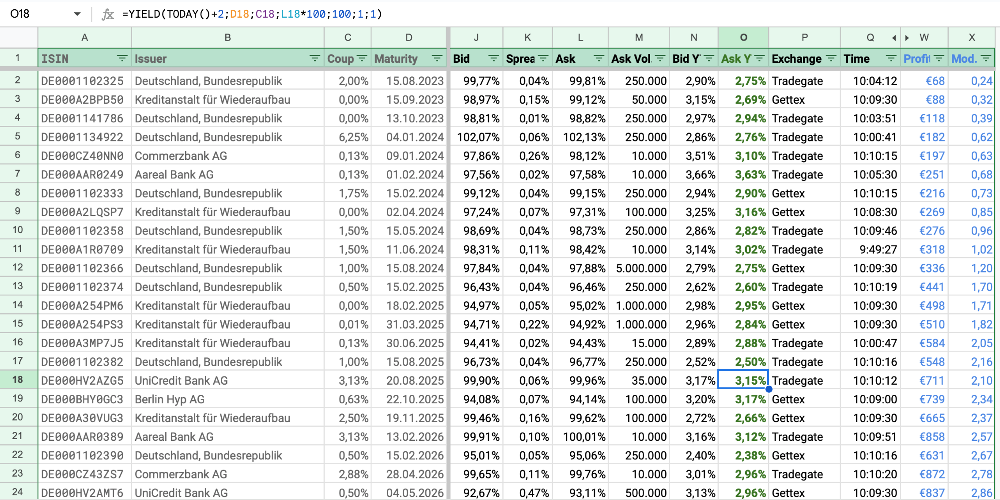Click filter icon on Maturity column
1000x500 pixels.
[437, 58]
